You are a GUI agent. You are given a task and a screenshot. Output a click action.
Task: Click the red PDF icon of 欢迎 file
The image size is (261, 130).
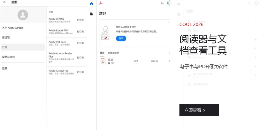103,61
